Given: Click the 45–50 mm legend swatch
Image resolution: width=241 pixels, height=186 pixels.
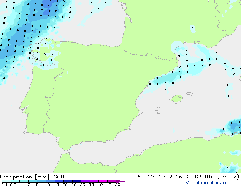Looking at the screenshot, I should pyautogui.click(x=112, y=181).
